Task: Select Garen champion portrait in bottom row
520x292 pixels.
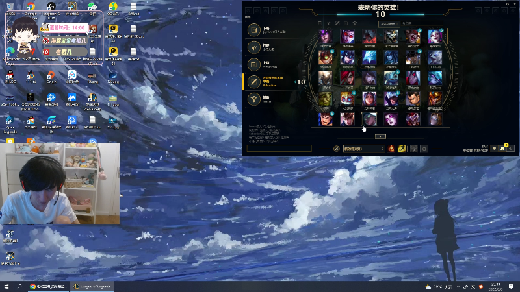Action: (326, 119)
